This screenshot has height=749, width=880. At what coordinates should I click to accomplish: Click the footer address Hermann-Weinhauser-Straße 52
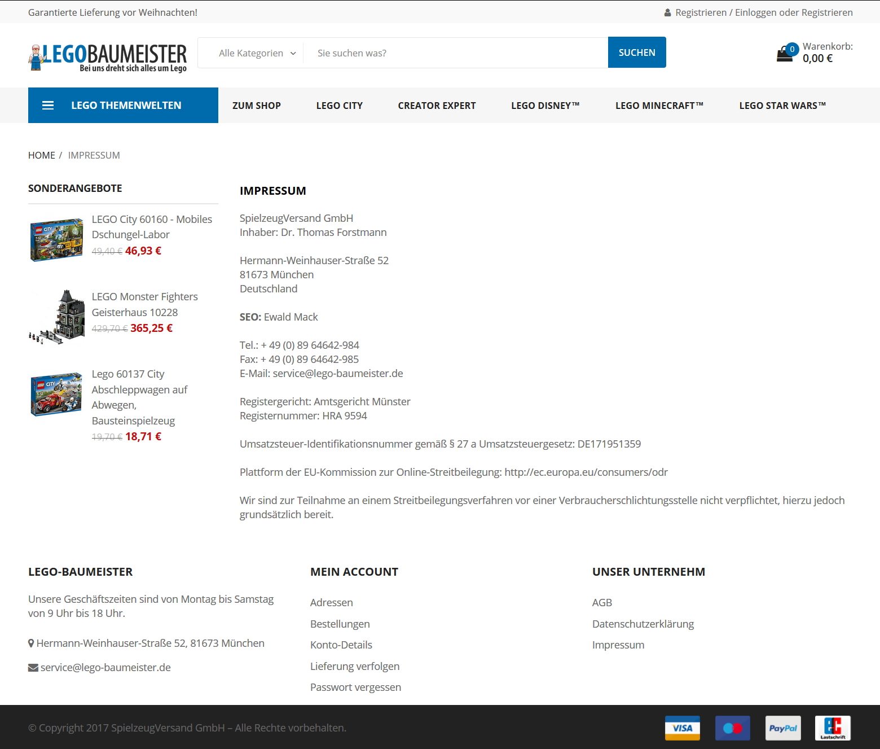tap(151, 643)
